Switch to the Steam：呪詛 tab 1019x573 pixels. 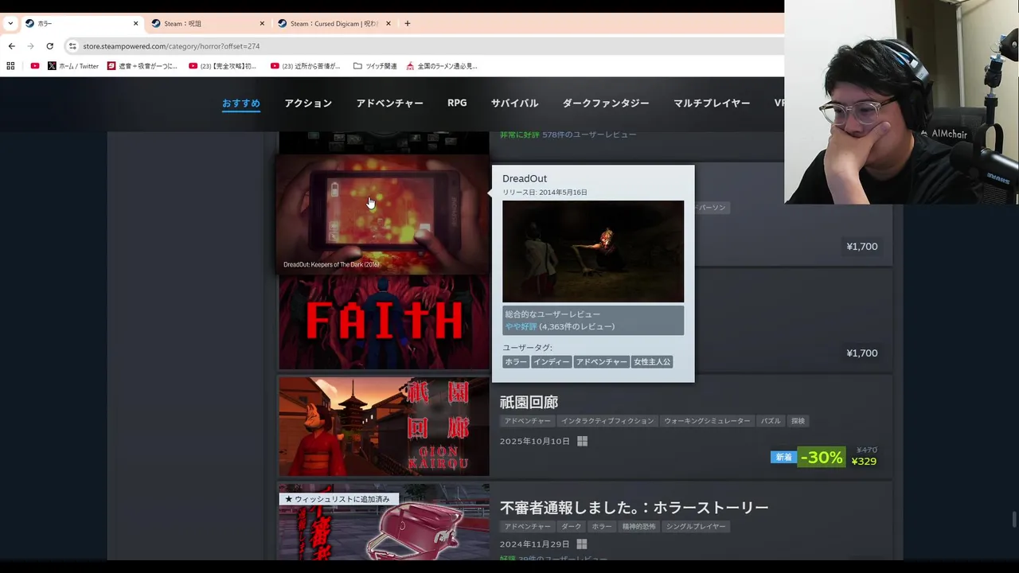pyautogui.click(x=207, y=23)
